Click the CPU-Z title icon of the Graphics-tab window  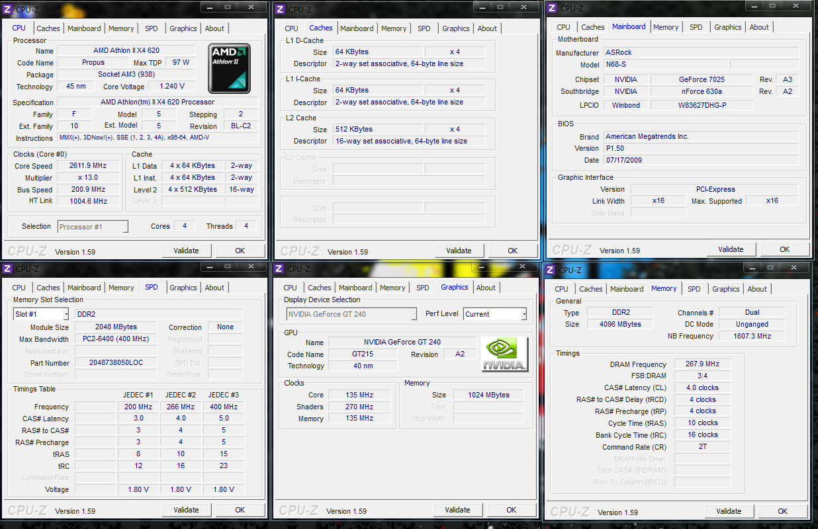[x=279, y=268]
